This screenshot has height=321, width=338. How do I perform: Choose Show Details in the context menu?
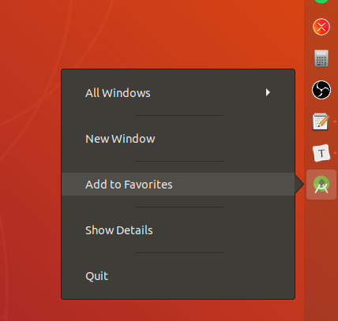point(178,230)
